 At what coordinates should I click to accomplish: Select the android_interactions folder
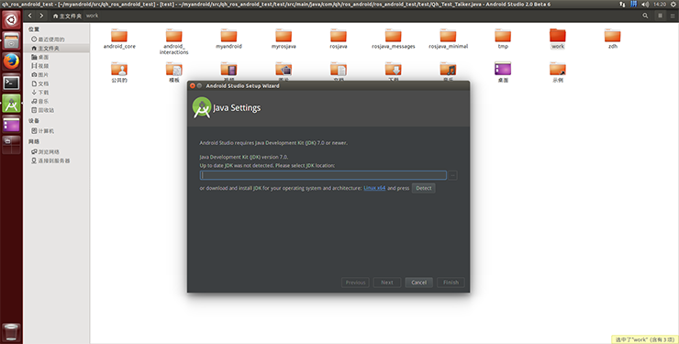tap(173, 41)
